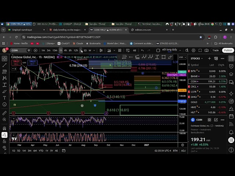Enter fullscreen mode

(200, 51)
